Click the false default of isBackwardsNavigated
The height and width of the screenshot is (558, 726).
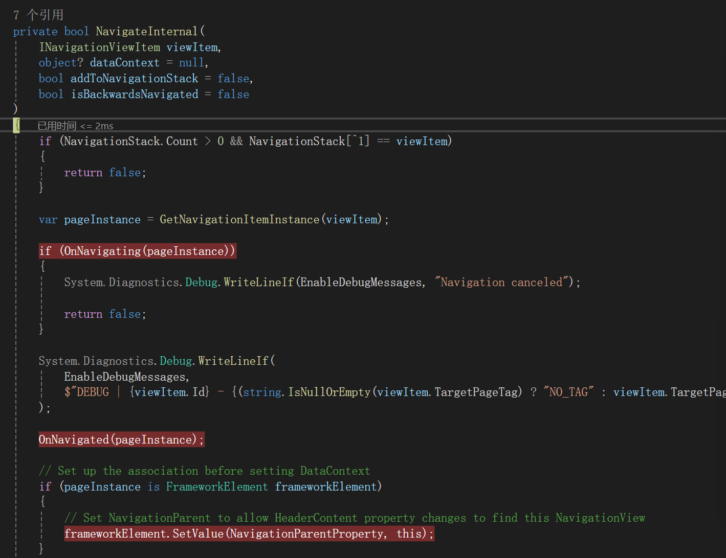233,95
